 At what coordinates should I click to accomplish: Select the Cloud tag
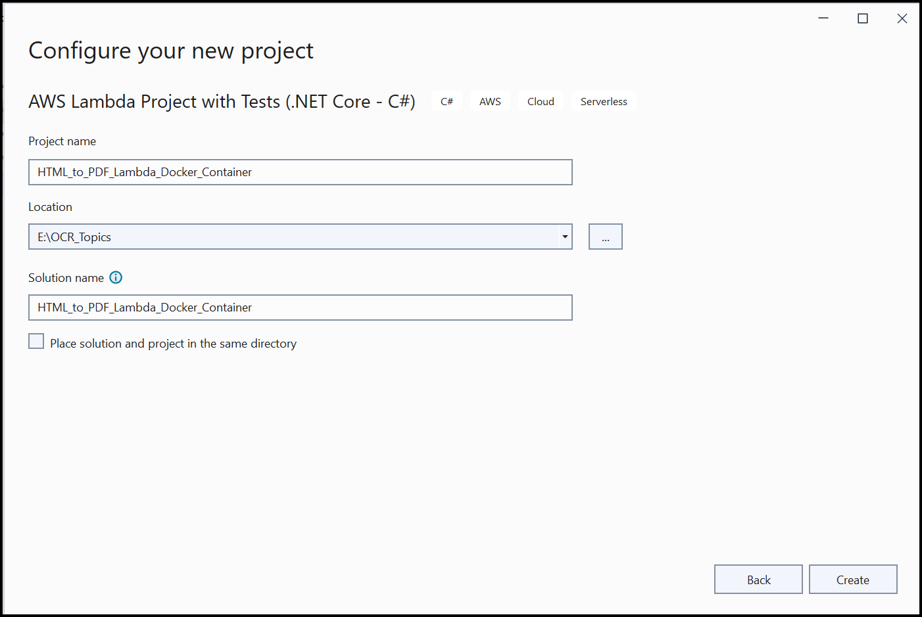point(541,101)
